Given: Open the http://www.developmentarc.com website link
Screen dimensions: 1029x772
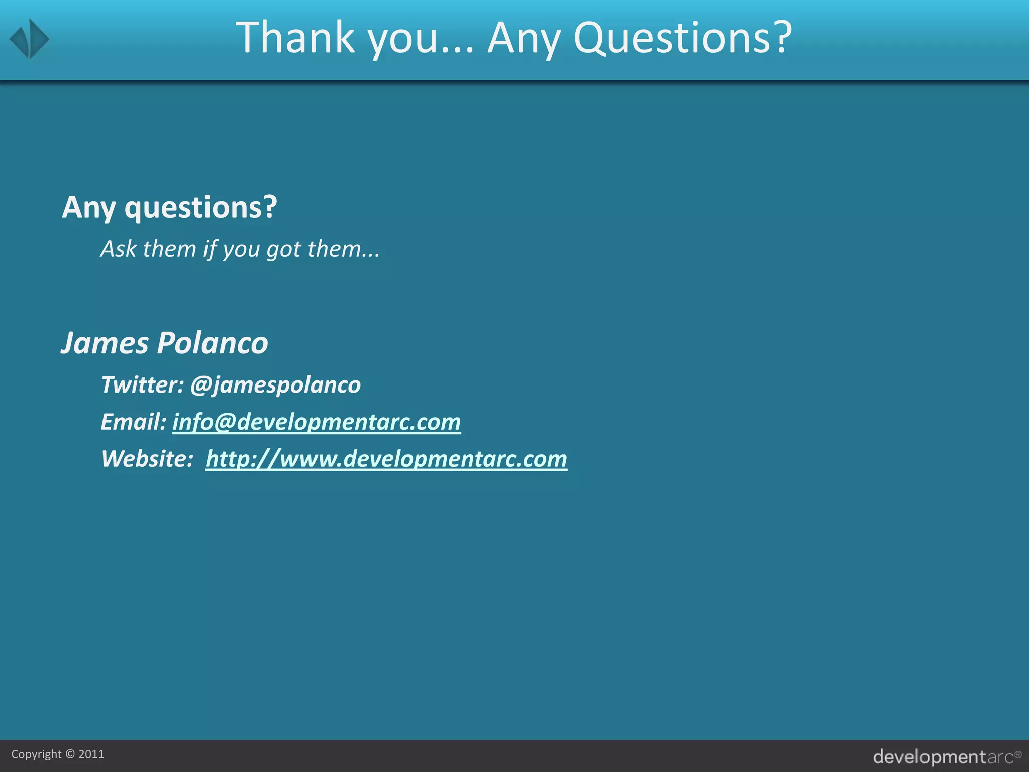Looking at the screenshot, I should click(386, 459).
